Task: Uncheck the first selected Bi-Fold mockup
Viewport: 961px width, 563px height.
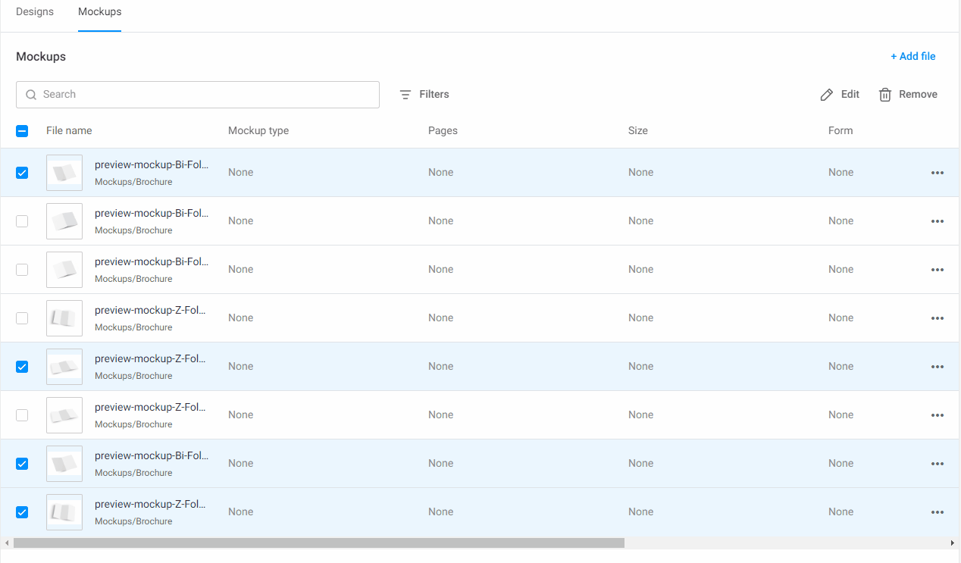Action: 22,172
